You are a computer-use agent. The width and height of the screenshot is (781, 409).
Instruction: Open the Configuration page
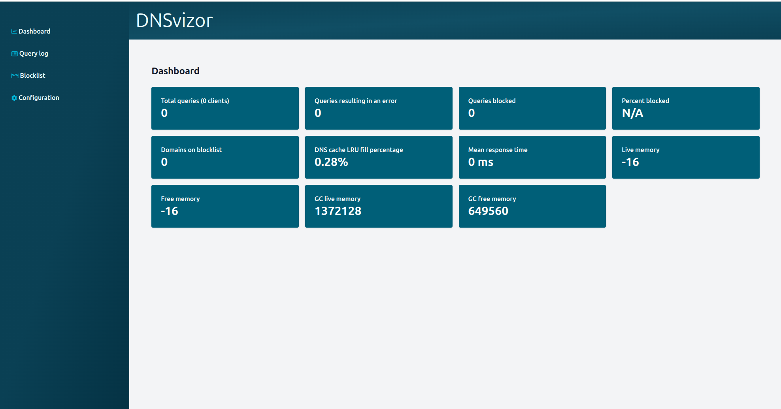click(39, 98)
